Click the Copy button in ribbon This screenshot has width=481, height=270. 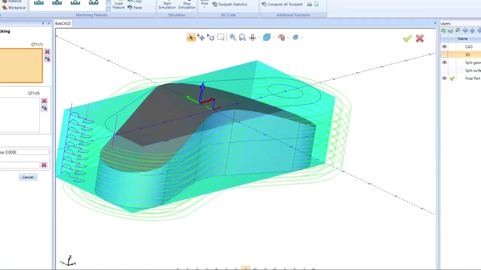point(135,1)
